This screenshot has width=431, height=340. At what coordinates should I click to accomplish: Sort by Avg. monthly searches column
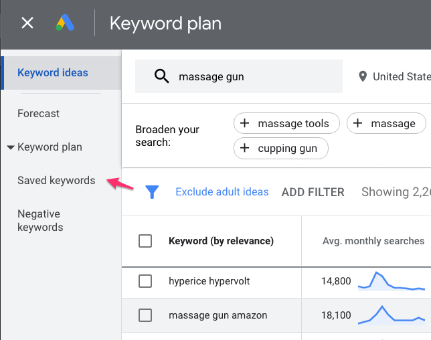point(373,241)
